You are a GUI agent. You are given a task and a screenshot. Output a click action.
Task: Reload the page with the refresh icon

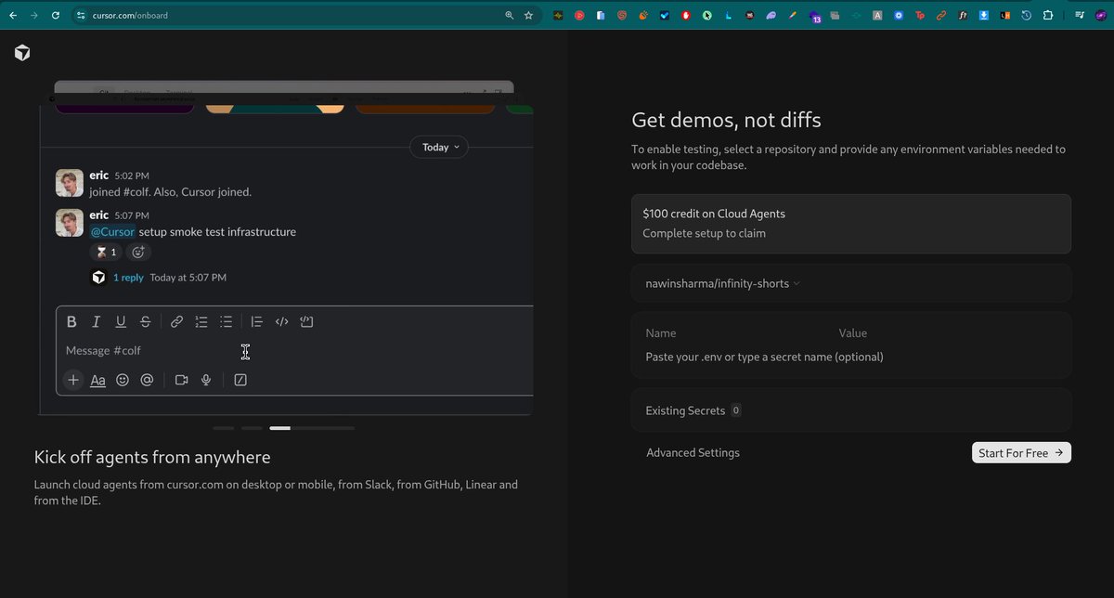click(56, 15)
